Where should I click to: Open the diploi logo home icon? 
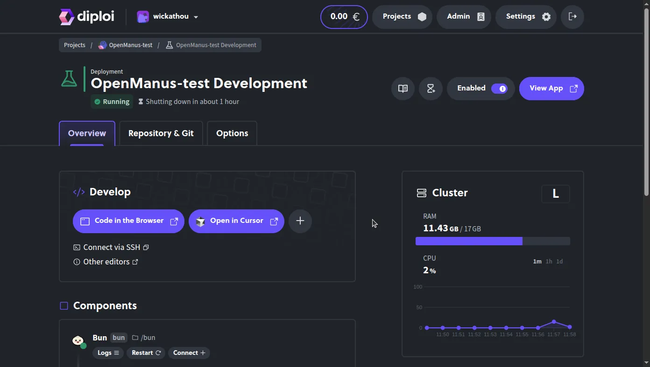[66, 16]
